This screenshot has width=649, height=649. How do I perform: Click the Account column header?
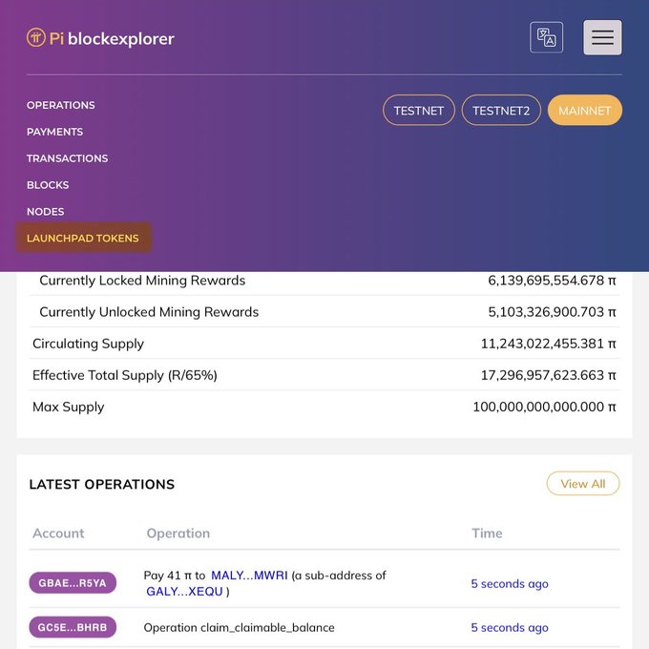58,534
